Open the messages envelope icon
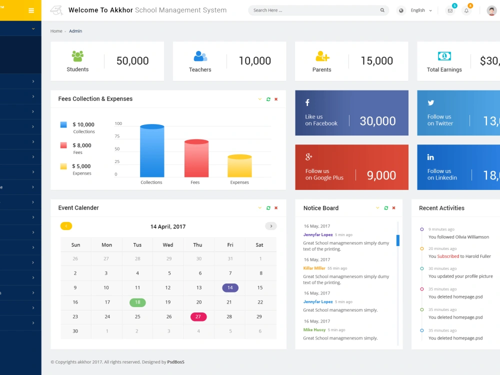 click(x=450, y=10)
